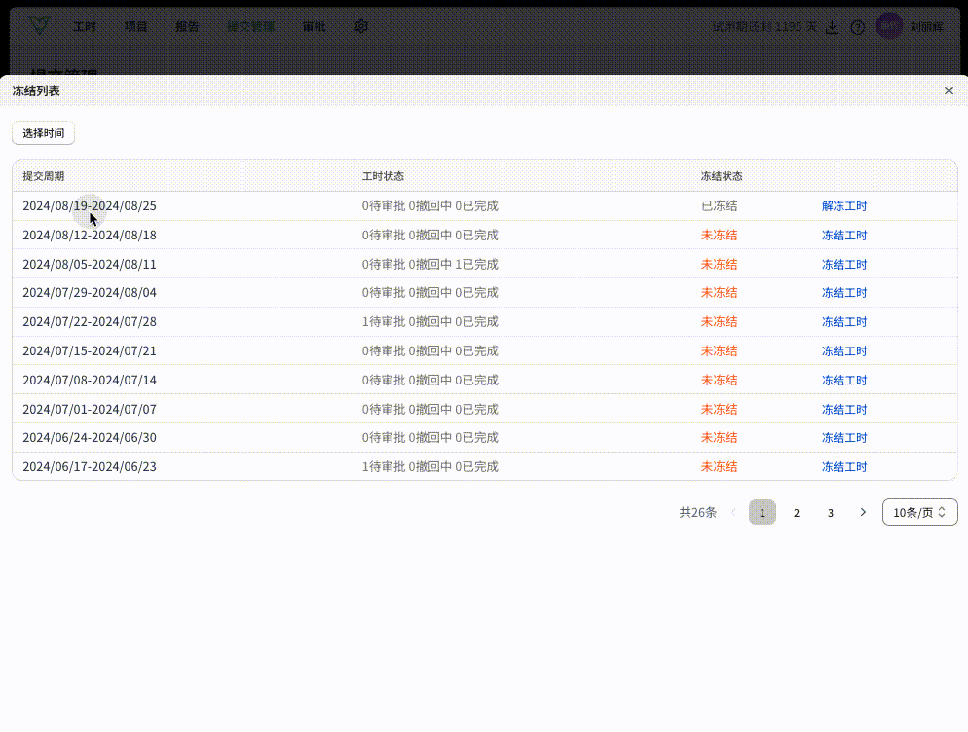Click the settings gear icon in top navigation
The image size is (968, 732).
[361, 27]
